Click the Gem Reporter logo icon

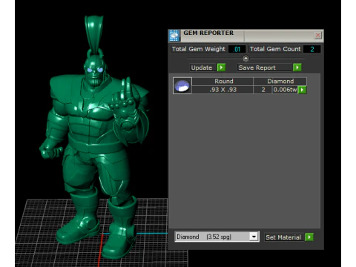174,36
